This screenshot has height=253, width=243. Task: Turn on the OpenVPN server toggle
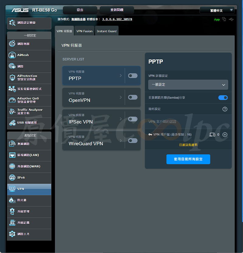(x=133, y=97)
